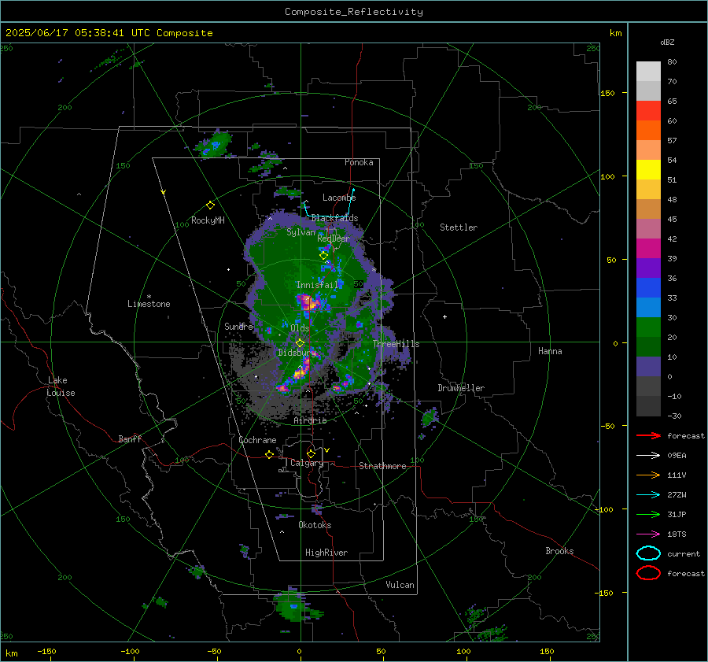The height and width of the screenshot is (662, 708).
Task: Select the Okotoks label
Action: (315, 525)
